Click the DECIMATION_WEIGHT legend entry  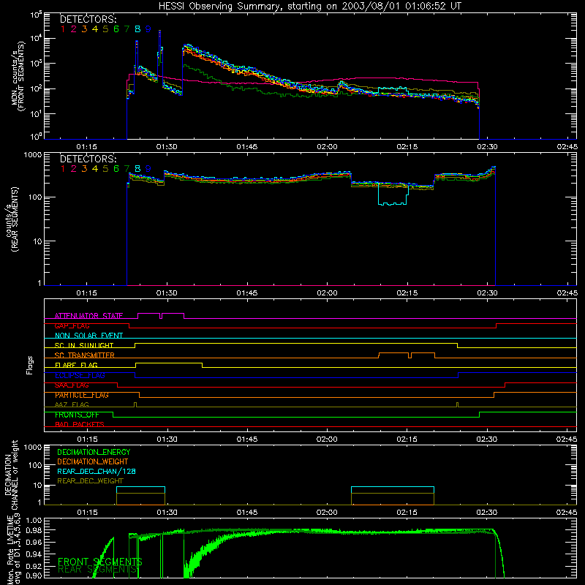click(93, 461)
